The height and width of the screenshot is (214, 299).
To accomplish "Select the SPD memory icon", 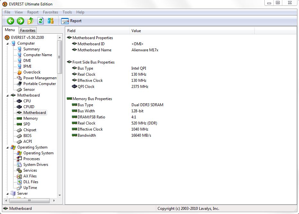I will pos(19,124).
